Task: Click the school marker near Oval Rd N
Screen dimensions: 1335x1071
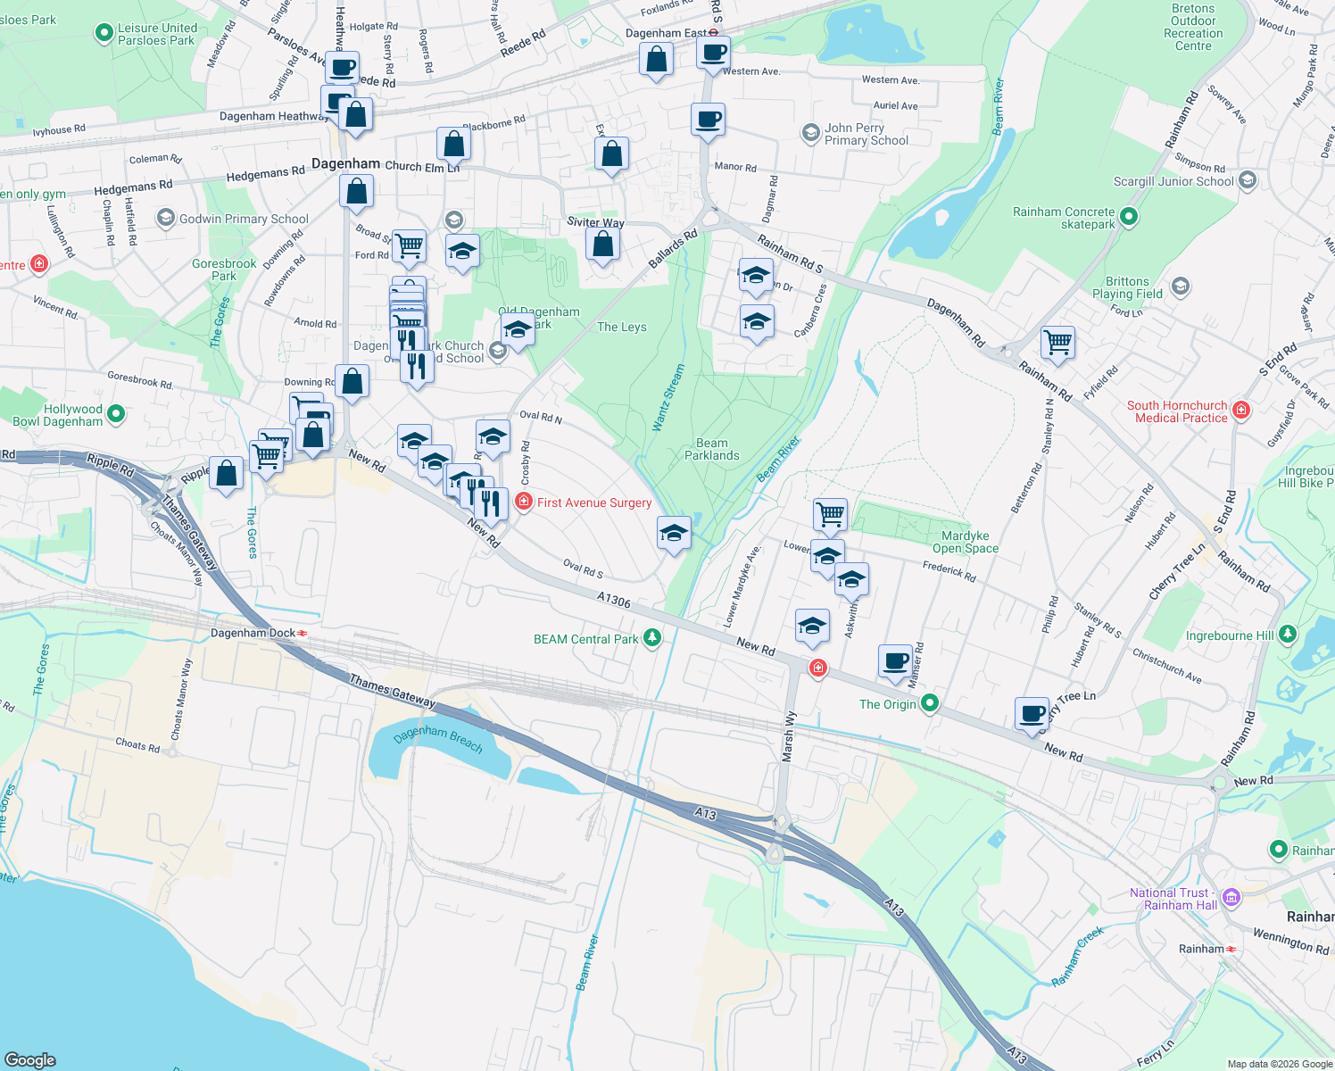Action: pos(493,437)
